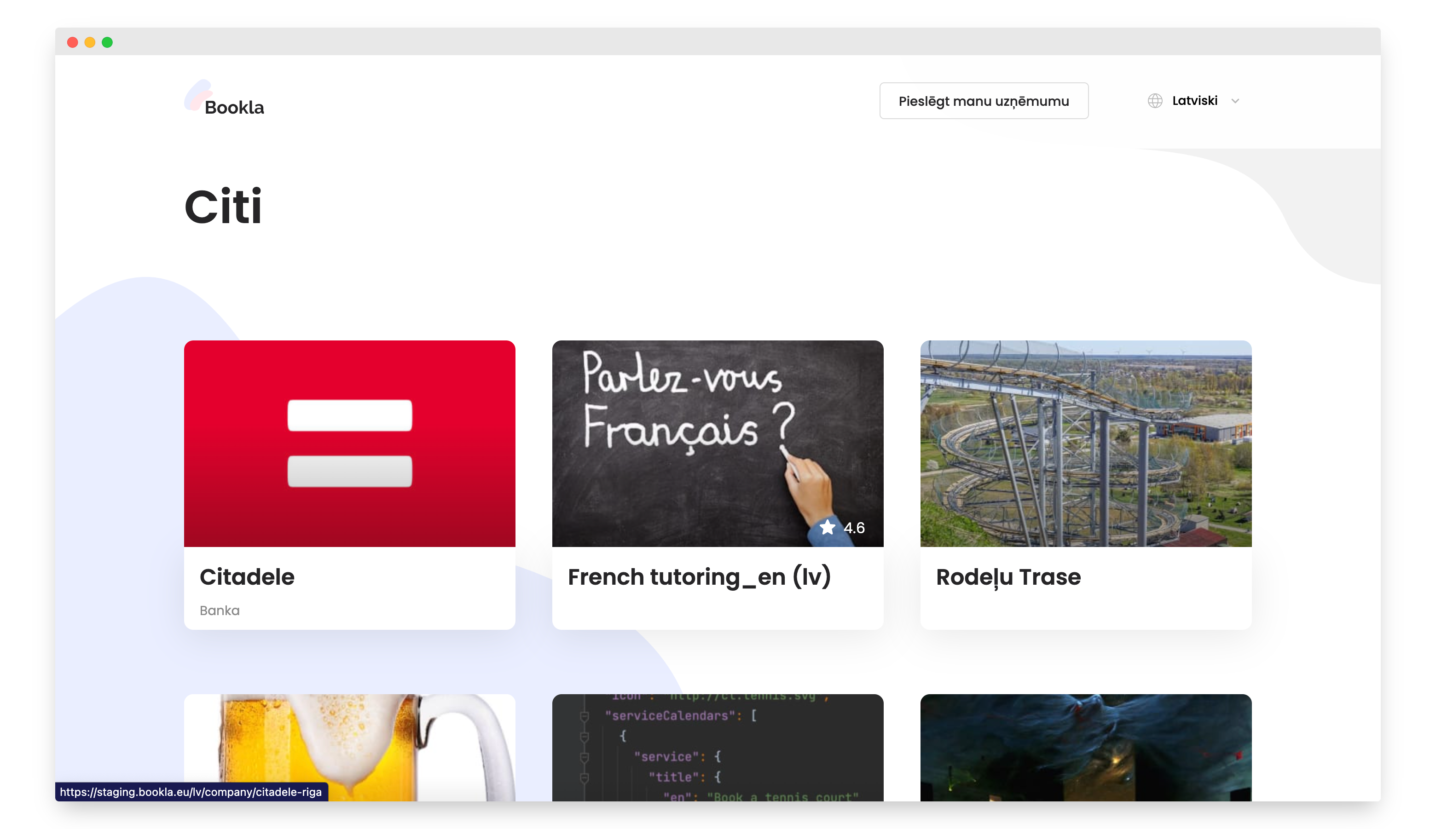Click Pieslēgt manu uzņēmumu button
This screenshot has height=829, width=1436.
(x=983, y=101)
